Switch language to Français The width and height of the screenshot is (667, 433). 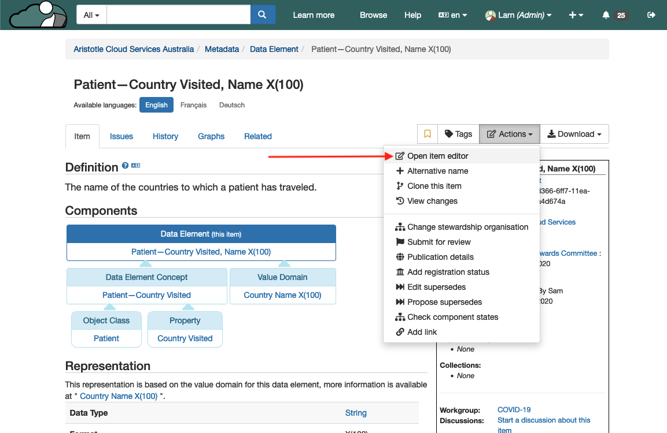[193, 105]
